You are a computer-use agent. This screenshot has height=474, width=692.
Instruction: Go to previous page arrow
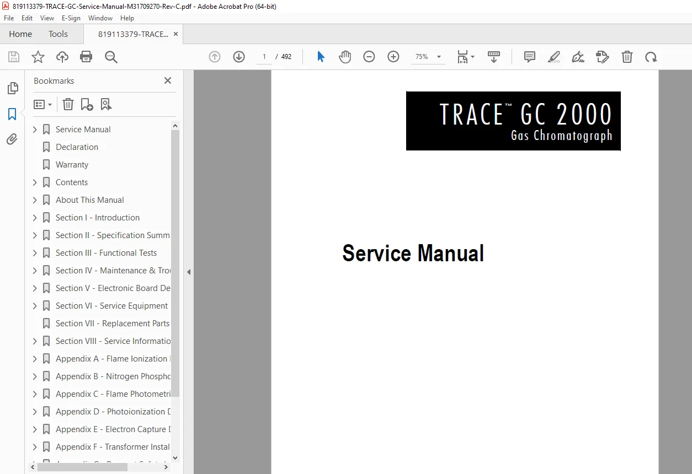pyautogui.click(x=215, y=57)
